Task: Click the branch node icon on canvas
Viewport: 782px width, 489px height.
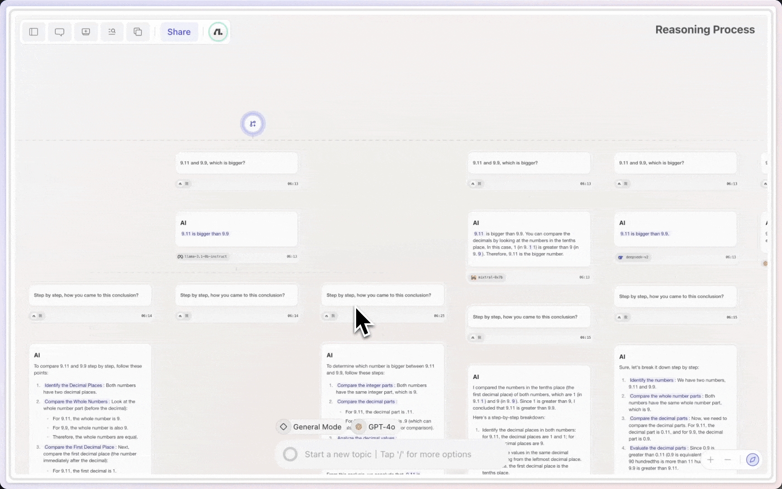Action: 253,124
